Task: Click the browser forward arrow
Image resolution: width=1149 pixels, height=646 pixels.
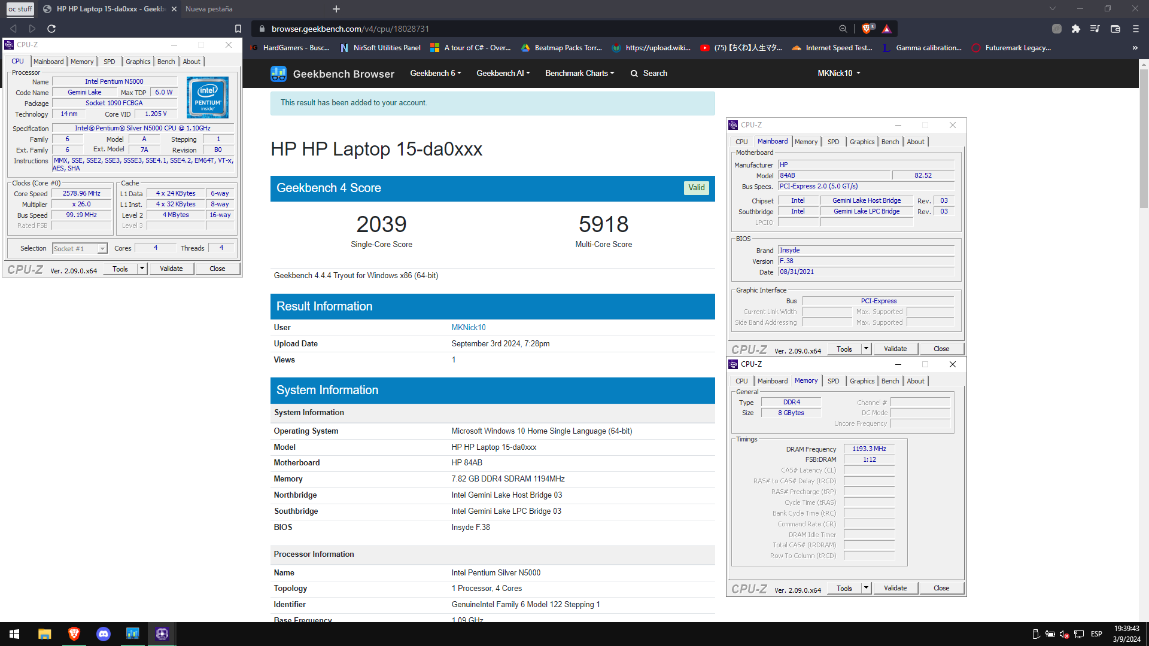Action: [32, 29]
